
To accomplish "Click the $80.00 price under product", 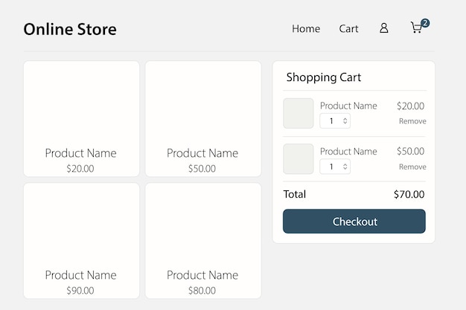I will (x=202, y=291).
